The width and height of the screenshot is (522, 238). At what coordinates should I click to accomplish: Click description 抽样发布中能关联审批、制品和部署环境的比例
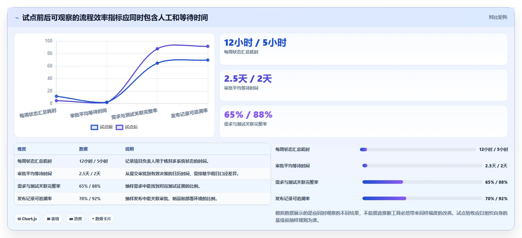171,199
